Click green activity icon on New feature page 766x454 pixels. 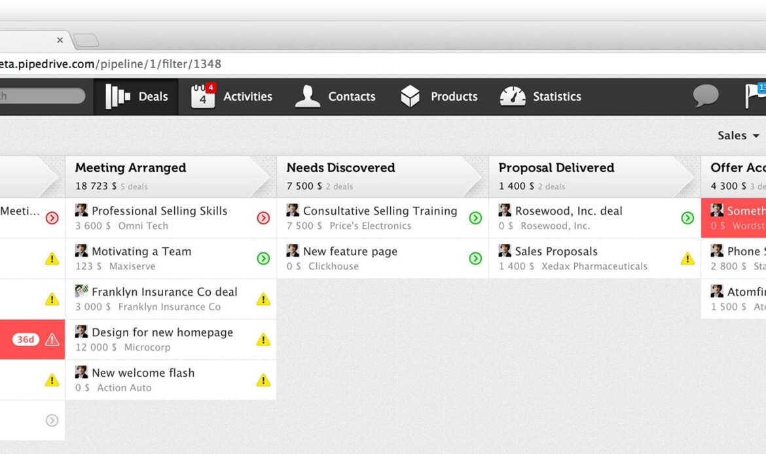[475, 258]
